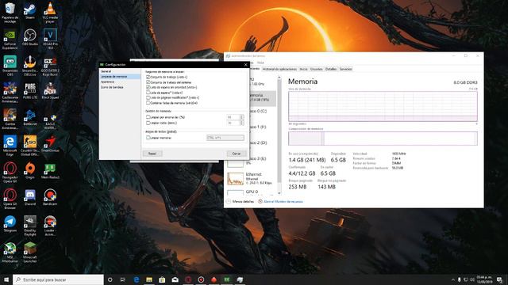Open the Telegram desktop shortcut
The height and width of the screenshot is (285, 508).
pos(10,223)
